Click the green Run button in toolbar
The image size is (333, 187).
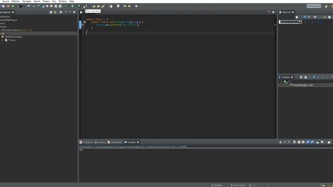pos(72,6)
